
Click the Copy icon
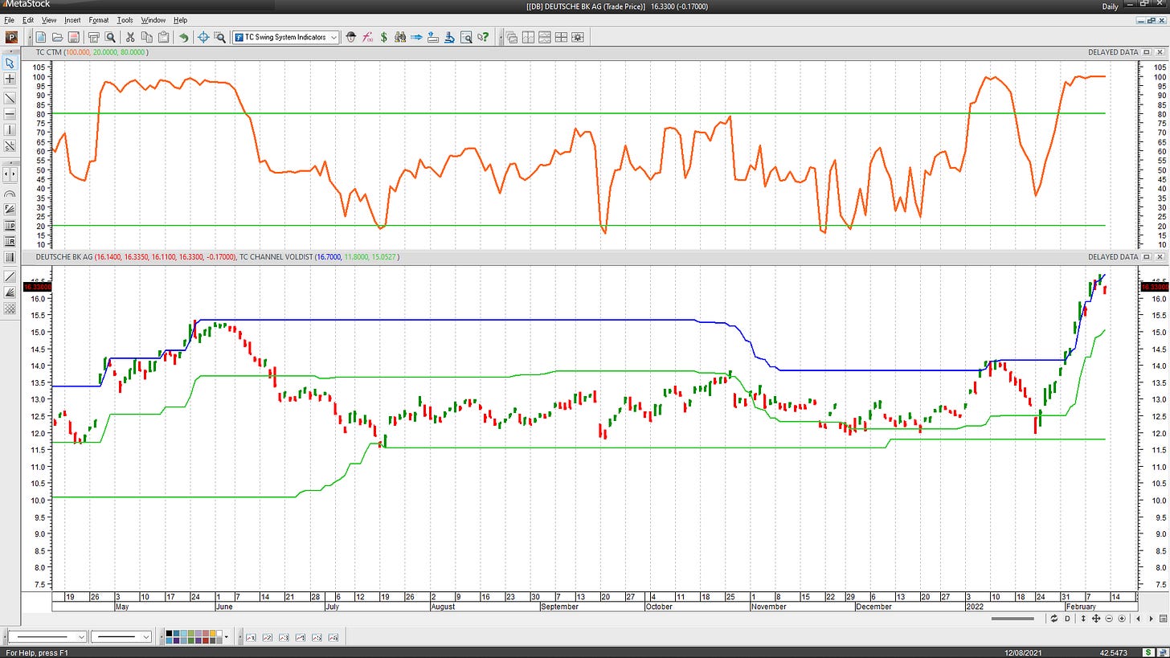(147, 37)
